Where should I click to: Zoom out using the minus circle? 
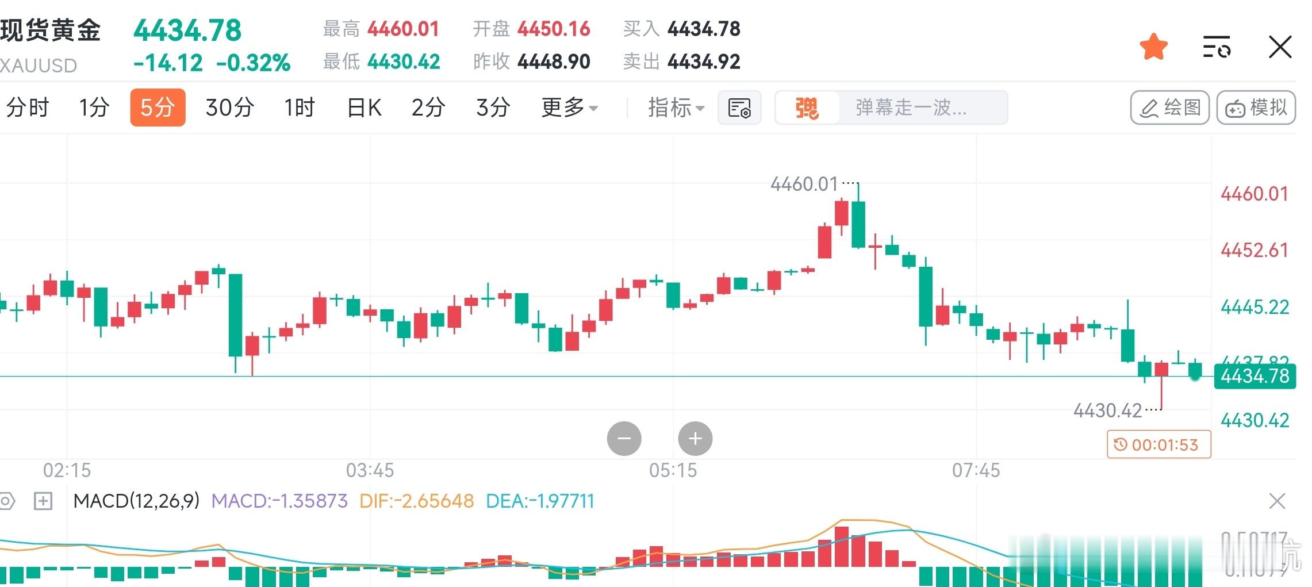[624, 438]
